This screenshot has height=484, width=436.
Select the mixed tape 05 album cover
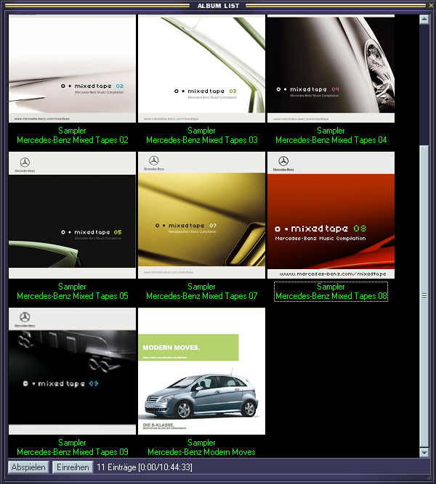click(x=72, y=215)
